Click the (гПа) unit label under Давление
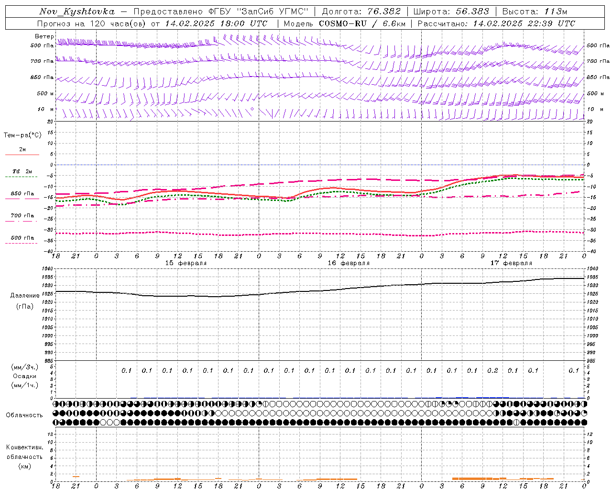The image size is (612, 490). coord(25,306)
